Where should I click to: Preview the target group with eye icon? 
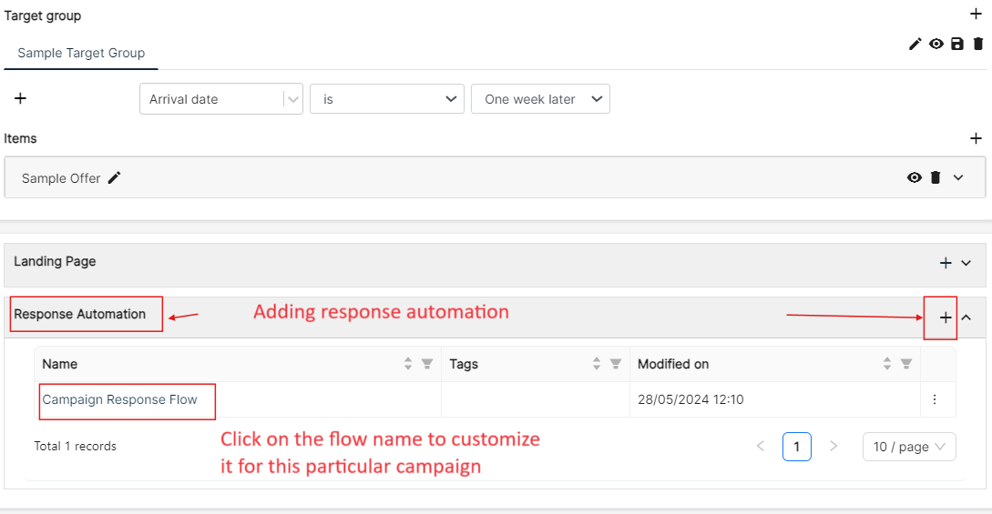pyautogui.click(x=936, y=44)
